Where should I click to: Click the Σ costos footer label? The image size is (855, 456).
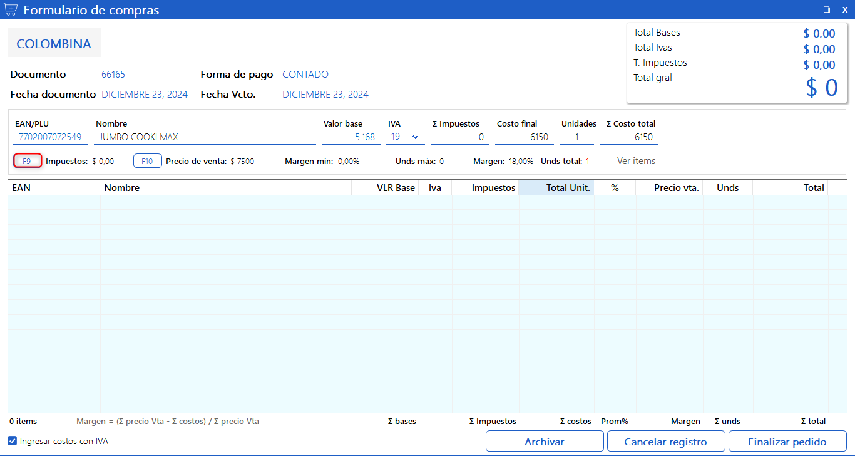(x=575, y=422)
